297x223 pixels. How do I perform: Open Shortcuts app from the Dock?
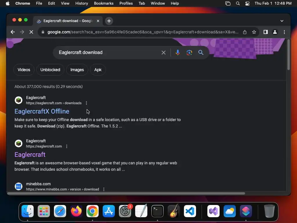click(x=246, y=211)
